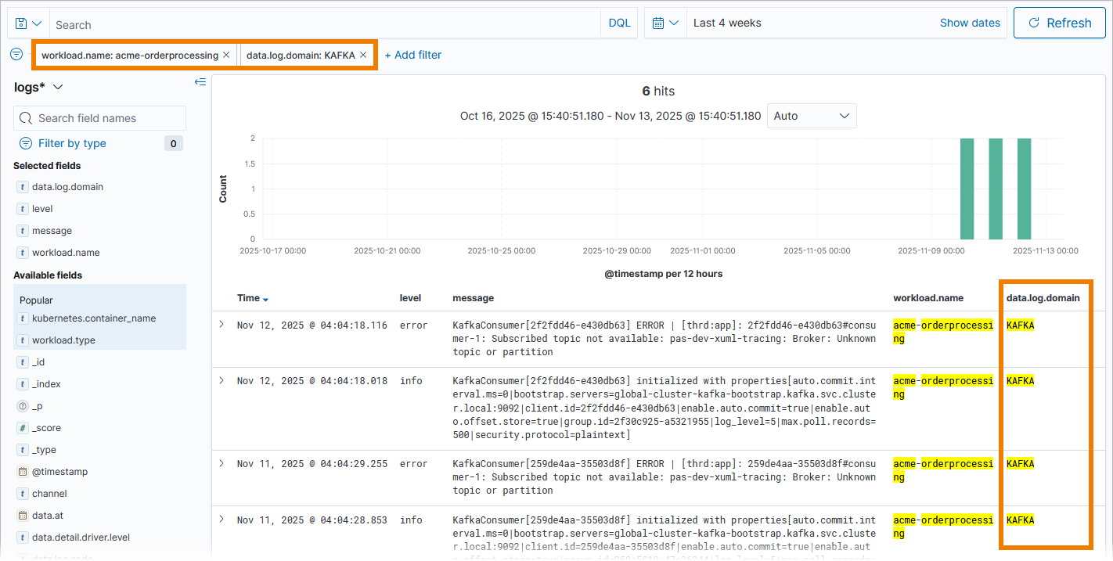Image resolution: width=1113 pixels, height=561 pixels.
Task: Click the _score number type icon
Action: coord(23,428)
